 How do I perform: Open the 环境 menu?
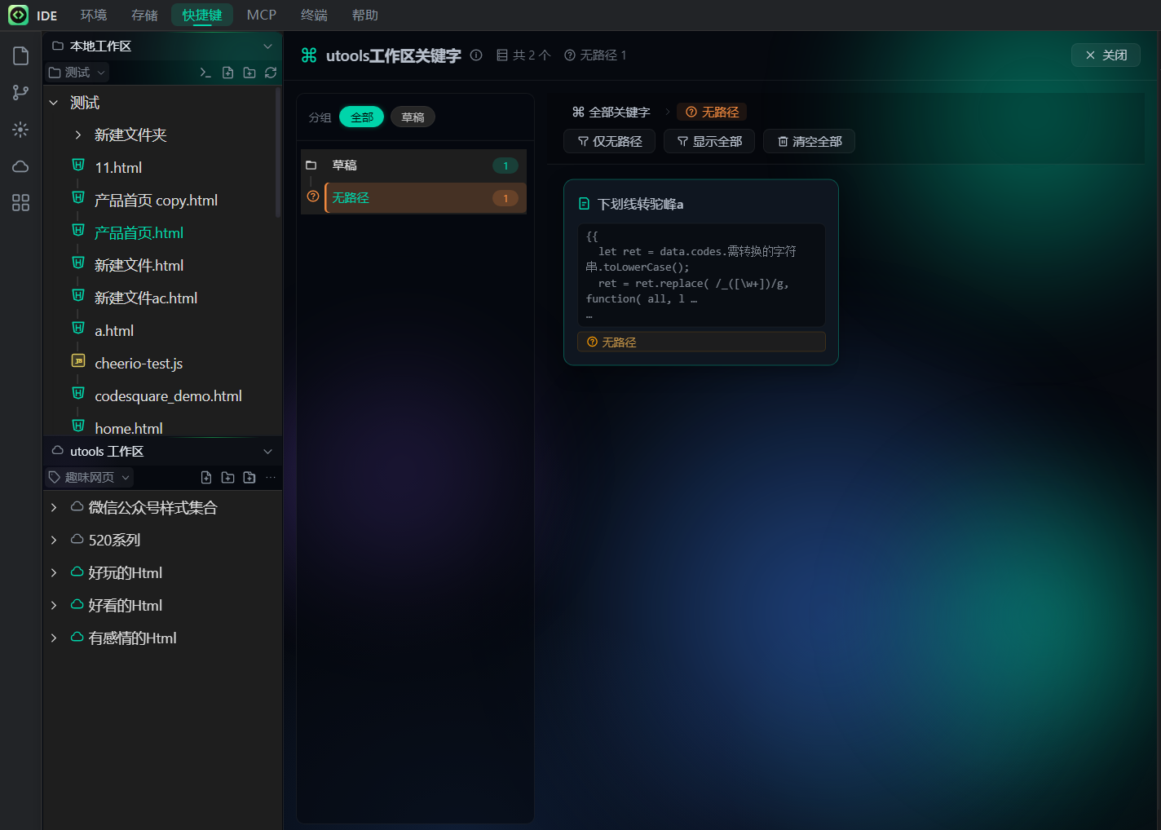(94, 15)
